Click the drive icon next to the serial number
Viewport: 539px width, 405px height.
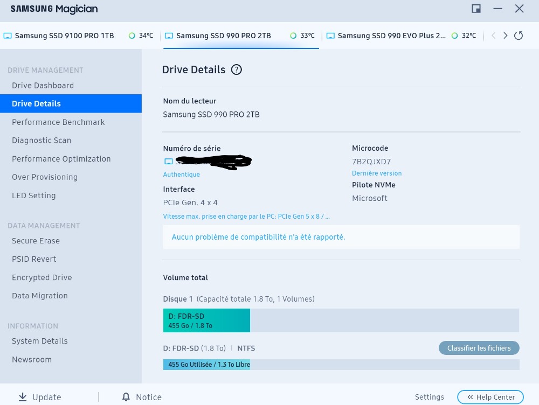coord(168,162)
